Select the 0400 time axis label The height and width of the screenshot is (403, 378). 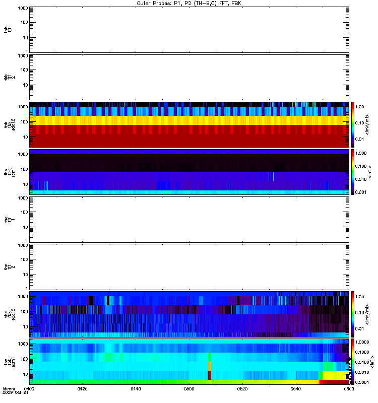29,388
